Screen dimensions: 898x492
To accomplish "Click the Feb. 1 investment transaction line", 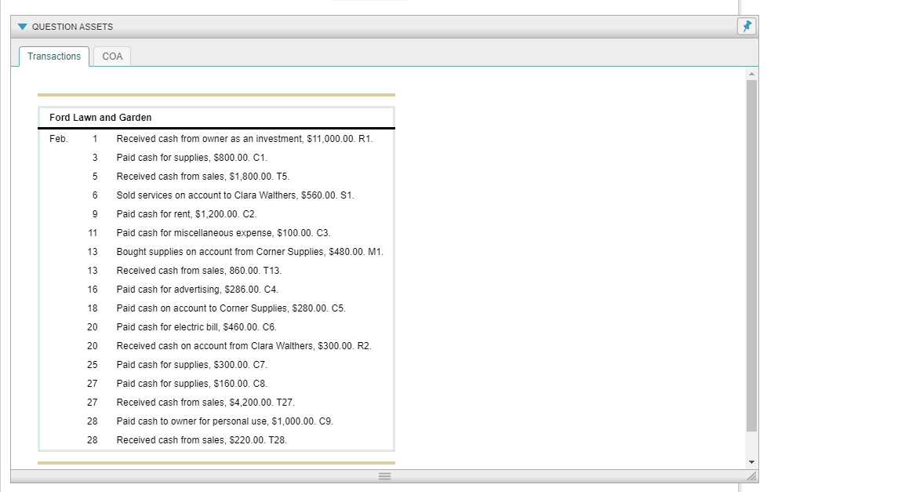I will click(x=244, y=138).
